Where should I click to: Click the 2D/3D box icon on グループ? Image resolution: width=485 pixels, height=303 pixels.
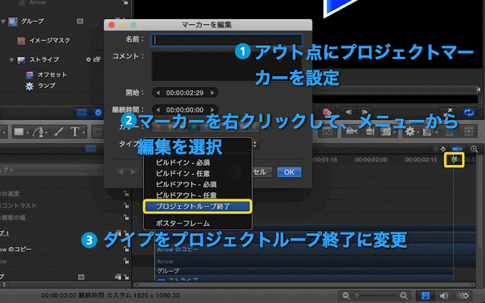click(x=80, y=21)
